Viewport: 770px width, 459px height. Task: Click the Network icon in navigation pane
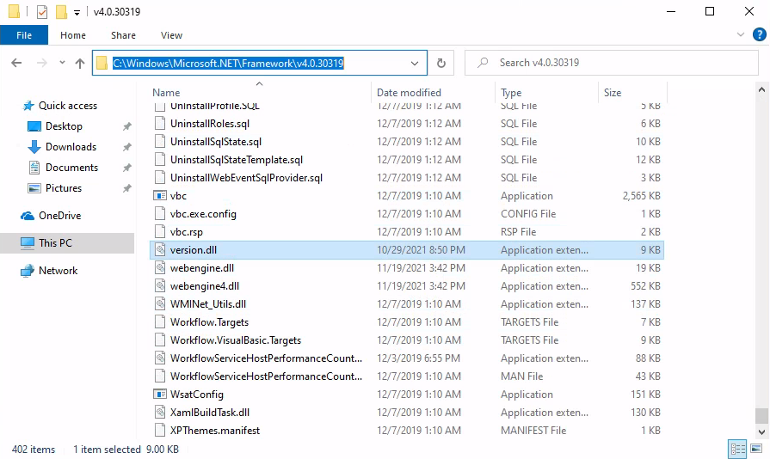[x=27, y=271]
